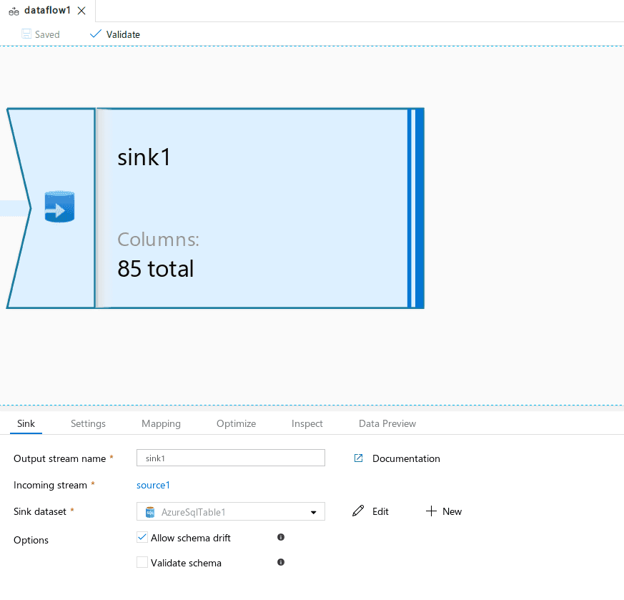Click info icon beside Allow schema drift
The image size is (624, 600).
pos(281,537)
